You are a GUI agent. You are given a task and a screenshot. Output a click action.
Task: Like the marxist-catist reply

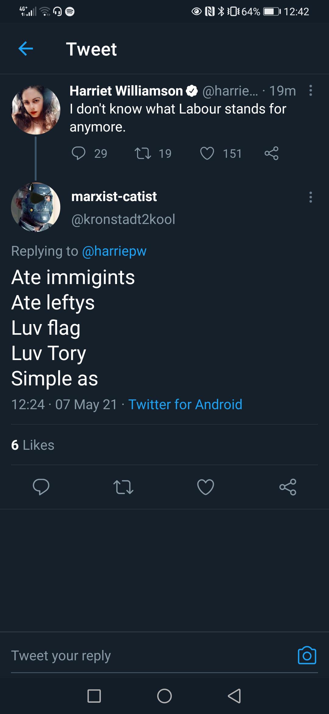[206, 487]
